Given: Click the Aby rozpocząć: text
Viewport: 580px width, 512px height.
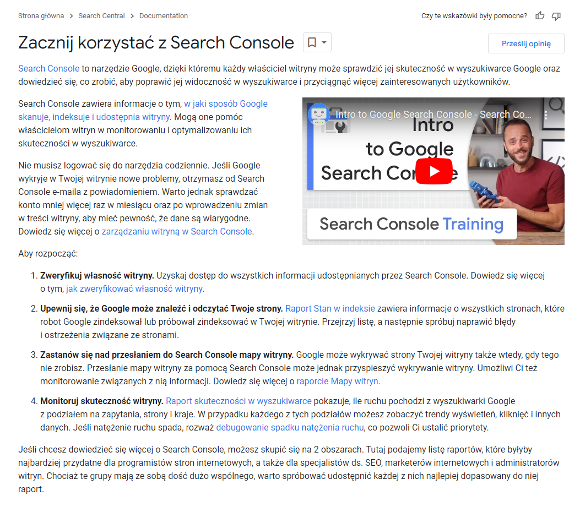Looking at the screenshot, I should (x=48, y=254).
